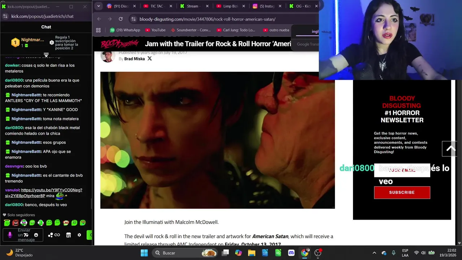Click username desvngre in chat
Screen dimensions: 462x260
(x=14, y=166)
